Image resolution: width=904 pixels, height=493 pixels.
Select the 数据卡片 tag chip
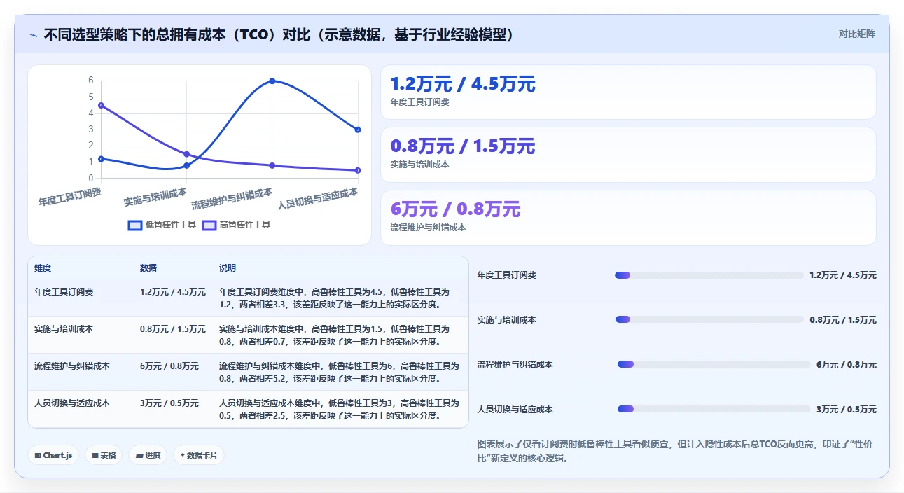[199, 455]
